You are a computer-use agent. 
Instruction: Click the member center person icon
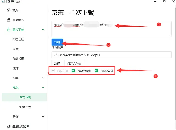9,20
